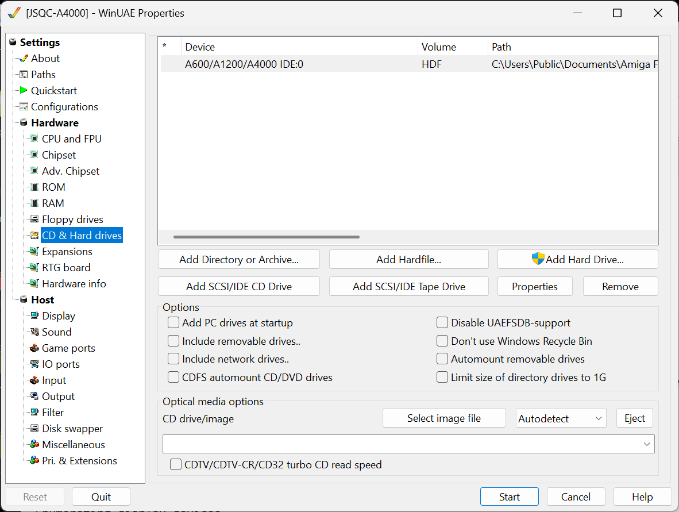Screen dimensions: 679x512
Task: Click the Configurations icon
Action: point(24,106)
